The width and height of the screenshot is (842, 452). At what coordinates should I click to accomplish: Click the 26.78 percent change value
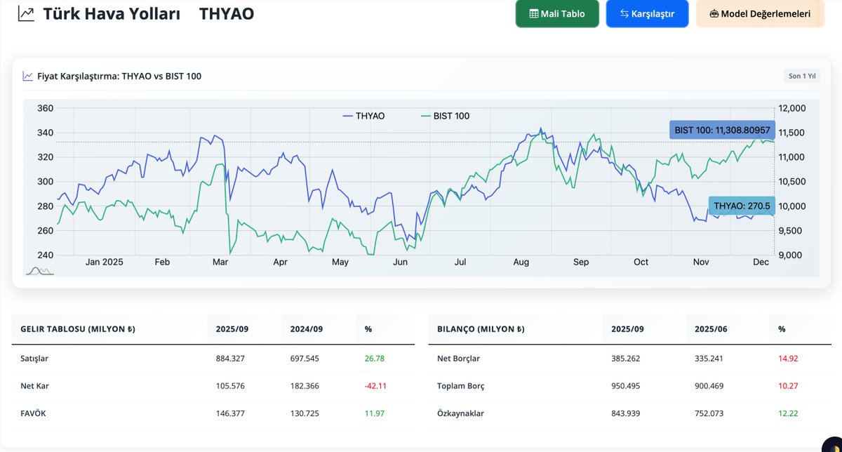(x=375, y=358)
